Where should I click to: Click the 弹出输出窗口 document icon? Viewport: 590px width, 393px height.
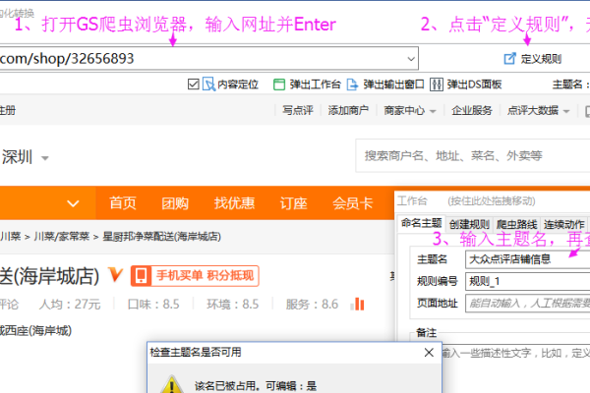(352, 84)
